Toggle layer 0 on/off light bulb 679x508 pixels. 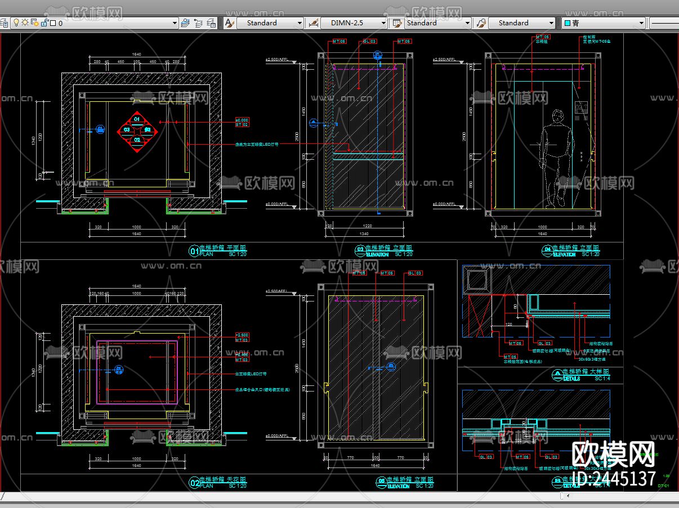pyautogui.click(x=16, y=23)
